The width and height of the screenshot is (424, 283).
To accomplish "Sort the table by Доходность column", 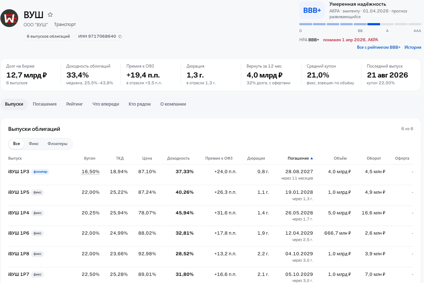I will (178, 158).
